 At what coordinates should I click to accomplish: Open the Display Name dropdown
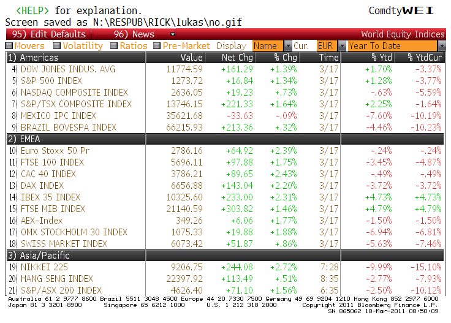pyautogui.click(x=288, y=46)
